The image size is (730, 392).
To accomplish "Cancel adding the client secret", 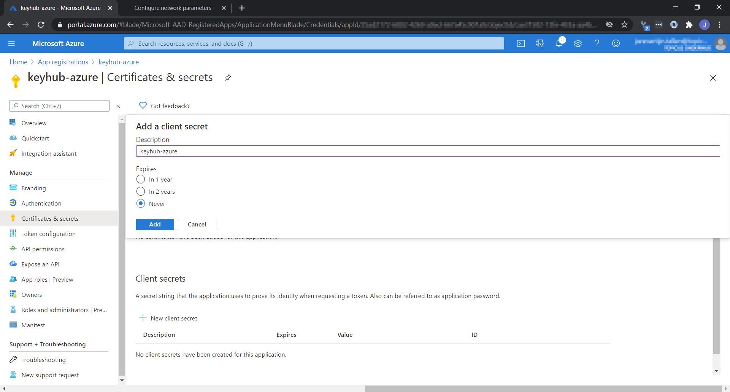I will pyautogui.click(x=197, y=225).
